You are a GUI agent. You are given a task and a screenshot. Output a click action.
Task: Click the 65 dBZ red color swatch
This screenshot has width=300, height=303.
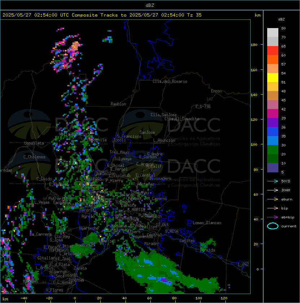pyautogui.click(x=273, y=50)
